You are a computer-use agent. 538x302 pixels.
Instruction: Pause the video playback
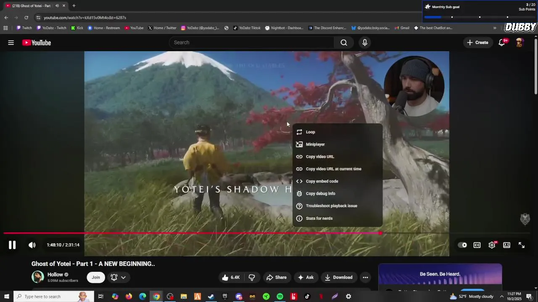coord(12,245)
